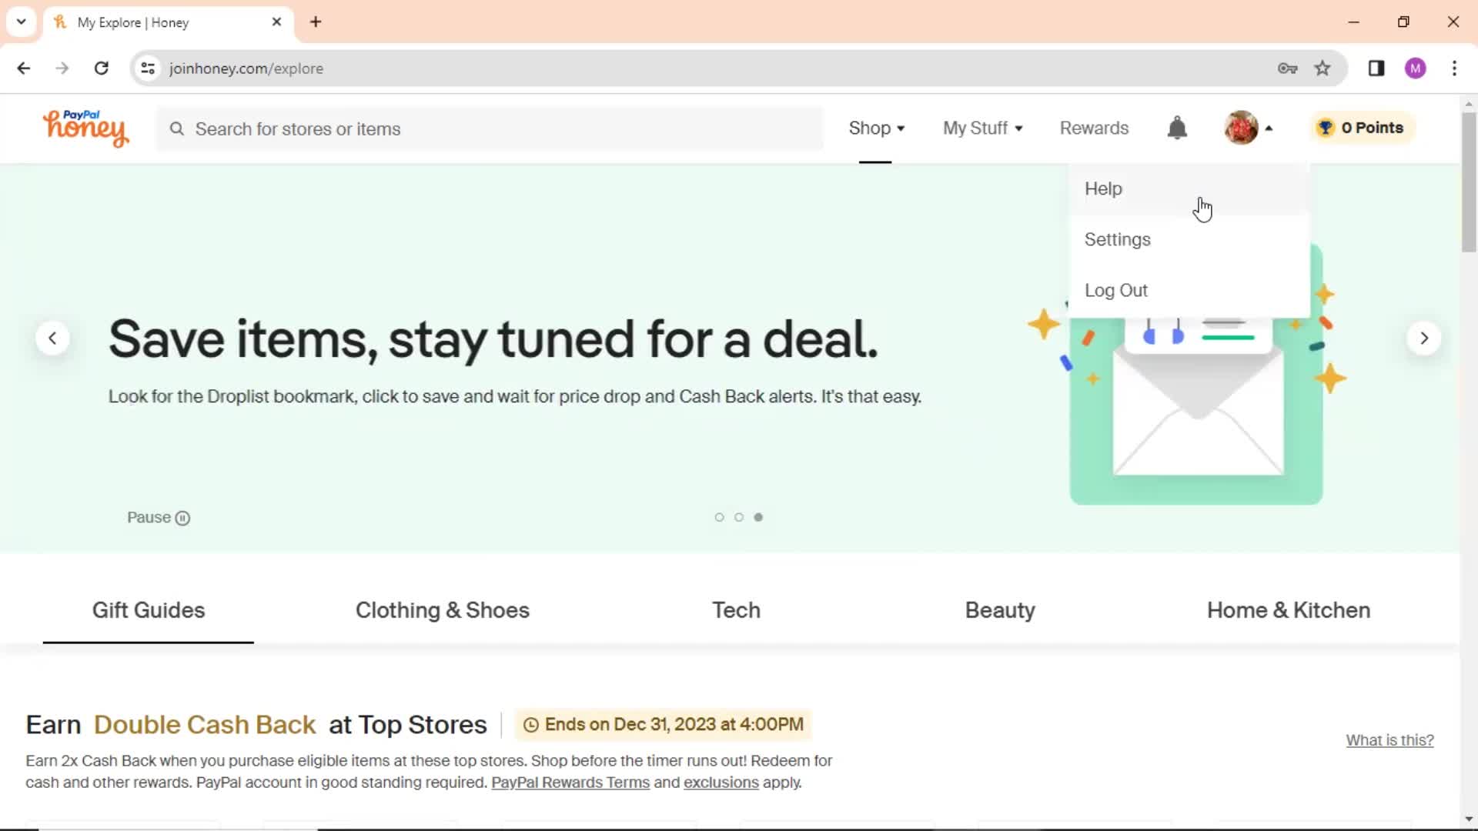
Task: Click the page vertical scrollbar thumb
Action: [1469, 182]
